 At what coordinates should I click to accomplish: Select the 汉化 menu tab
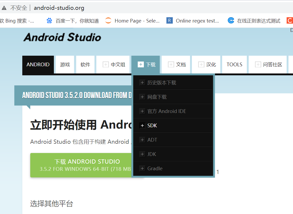tap(206, 64)
